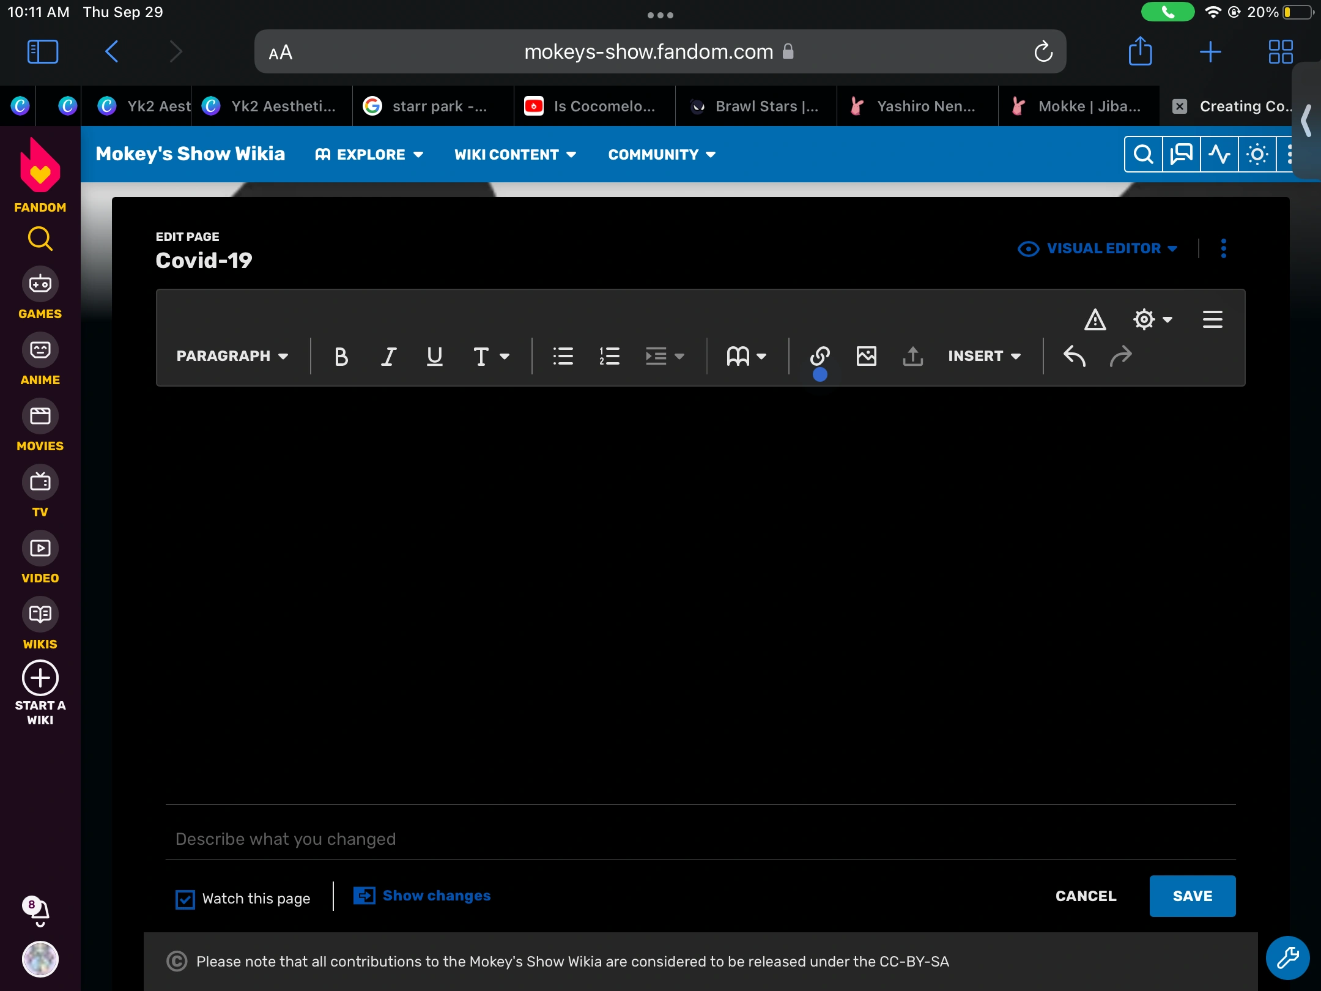Open the wiki search magnifier
Screen dimensions: 1321x991
point(1143,154)
